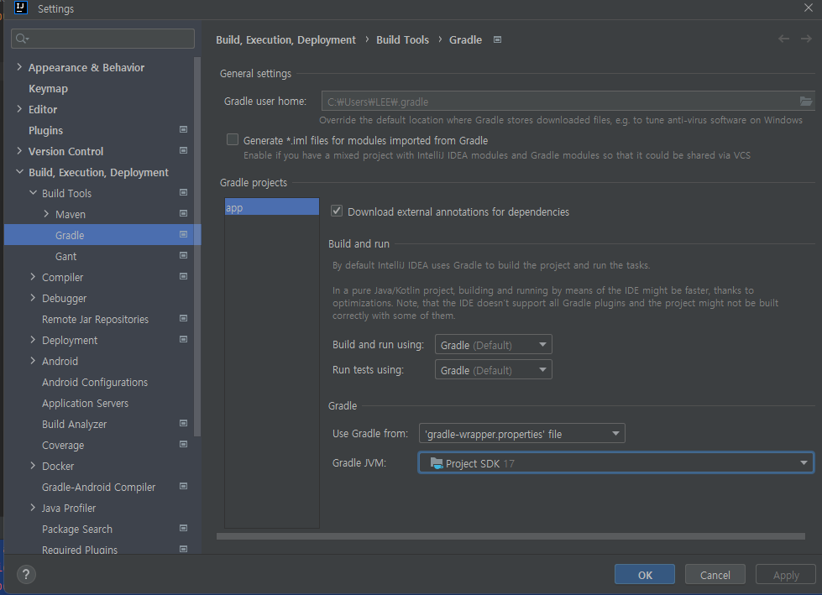Open Android Configurations settings
The width and height of the screenshot is (822, 595).
pos(95,383)
